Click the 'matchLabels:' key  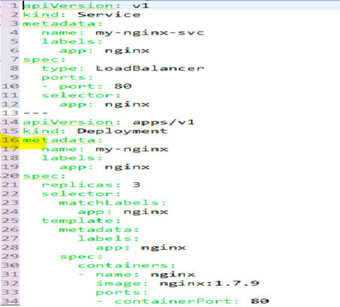112,203
